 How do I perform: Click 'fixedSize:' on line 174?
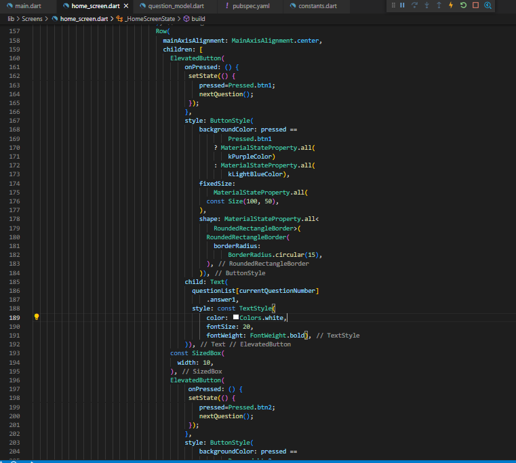[x=217, y=184]
